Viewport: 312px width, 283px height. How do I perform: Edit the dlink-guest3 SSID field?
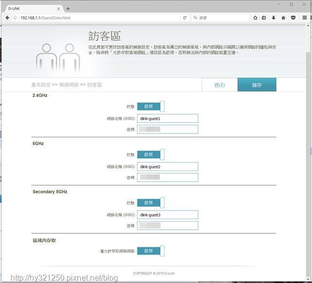(168, 215)
